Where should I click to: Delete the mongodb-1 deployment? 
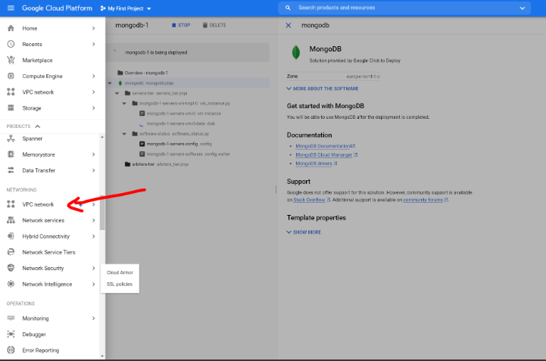click(x=214, y=25)
